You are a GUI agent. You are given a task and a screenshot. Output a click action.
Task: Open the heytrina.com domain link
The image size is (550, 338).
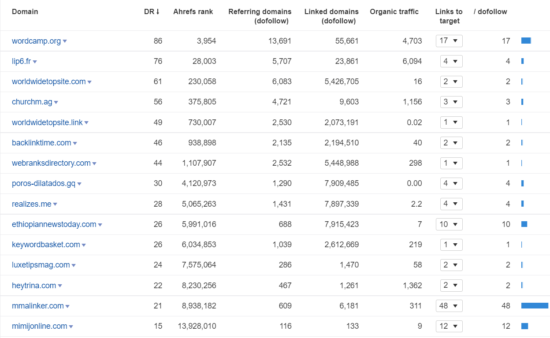coord(34,286)
